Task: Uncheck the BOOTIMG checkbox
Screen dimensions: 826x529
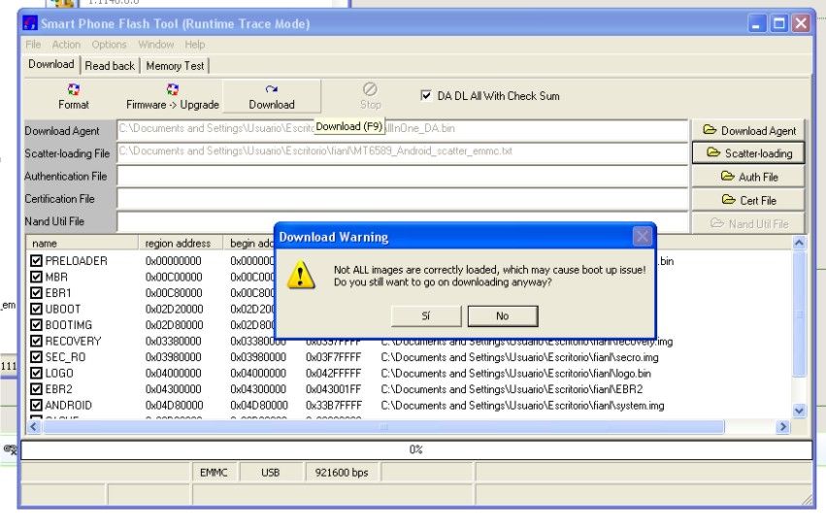Action: coord(36,324)
